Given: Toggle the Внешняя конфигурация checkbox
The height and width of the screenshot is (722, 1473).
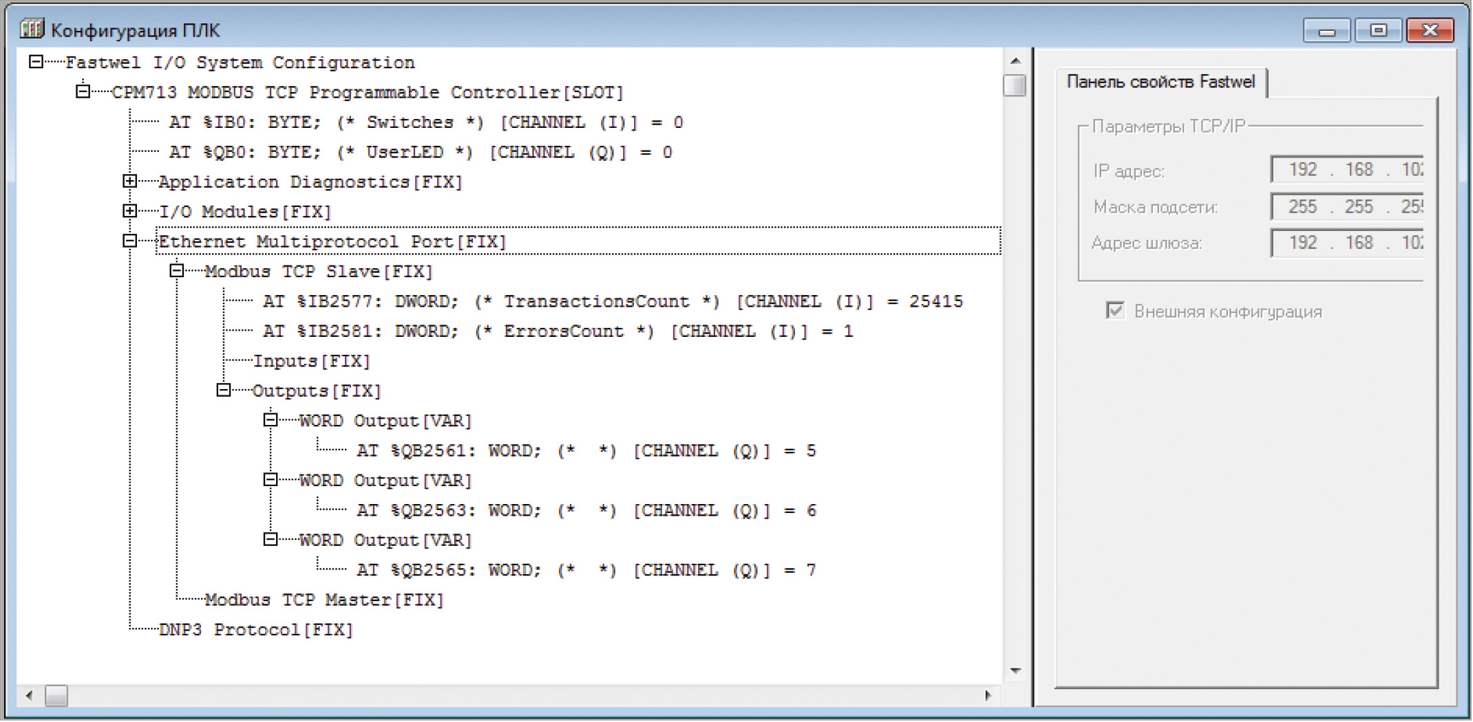Looking at the screenshot, I should coord(1115,311).
